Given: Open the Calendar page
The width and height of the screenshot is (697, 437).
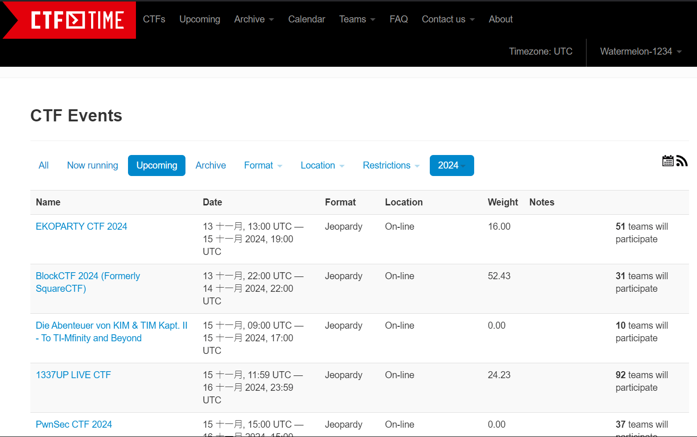Looking at the screenshot, I should (306, 19).
